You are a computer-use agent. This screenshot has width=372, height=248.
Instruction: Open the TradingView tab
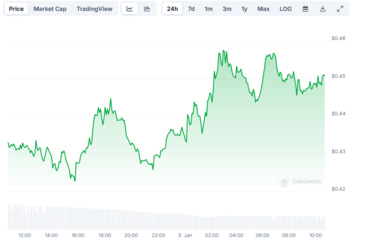94,9
